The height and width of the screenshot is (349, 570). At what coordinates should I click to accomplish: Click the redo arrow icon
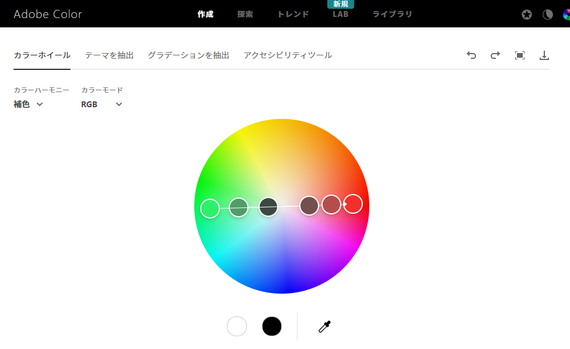coord(495,55)
